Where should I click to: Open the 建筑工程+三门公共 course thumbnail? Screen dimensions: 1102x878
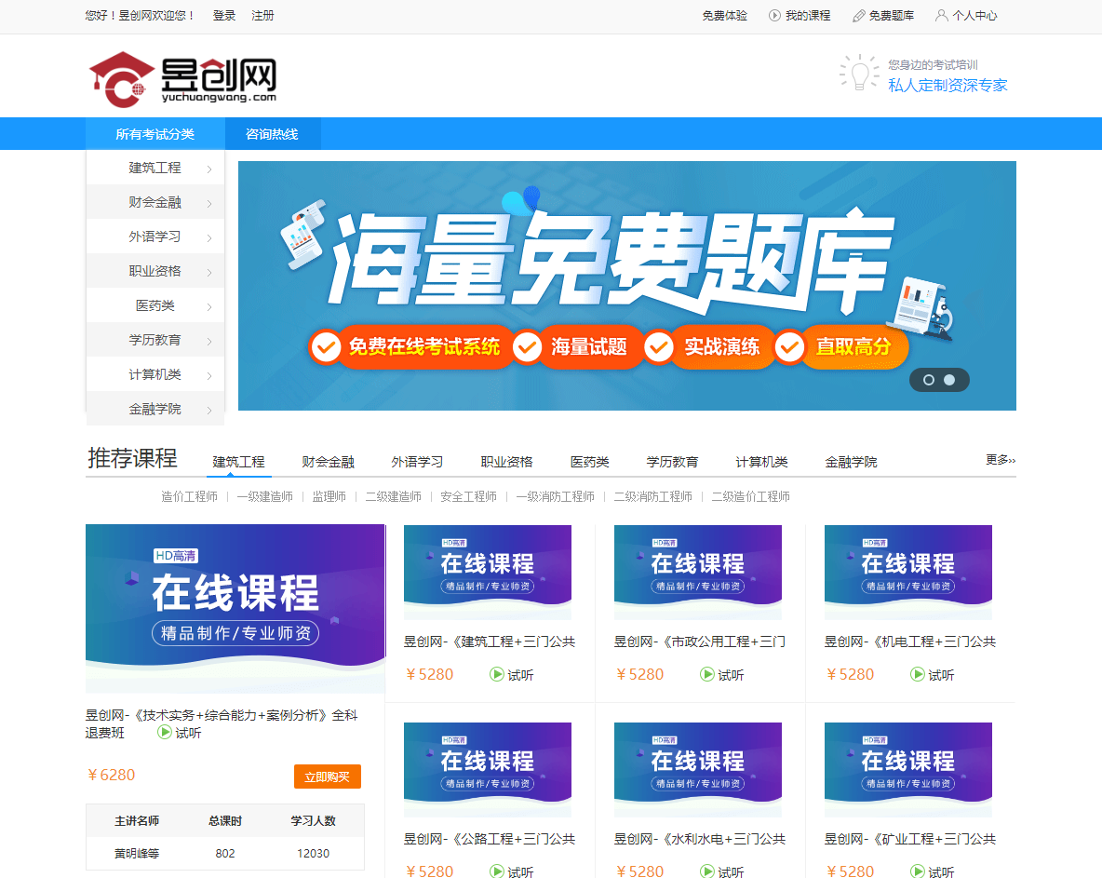(488, 573)
